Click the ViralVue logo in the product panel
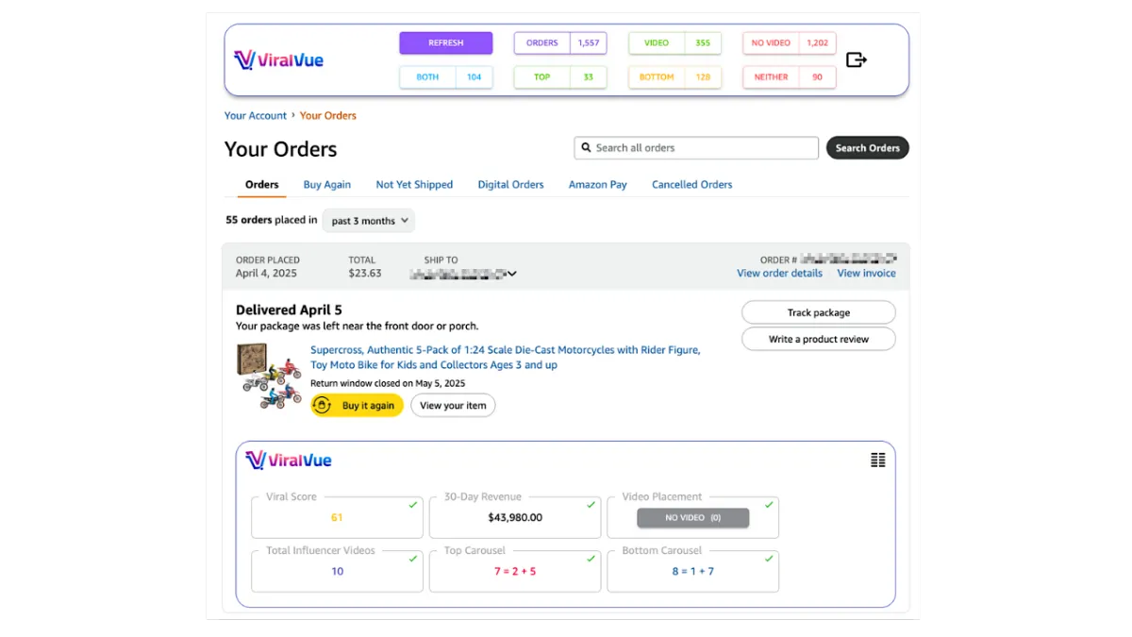The height and width of the screenshot is (637, 1132). pyautogui.click(x=289, y=461)
